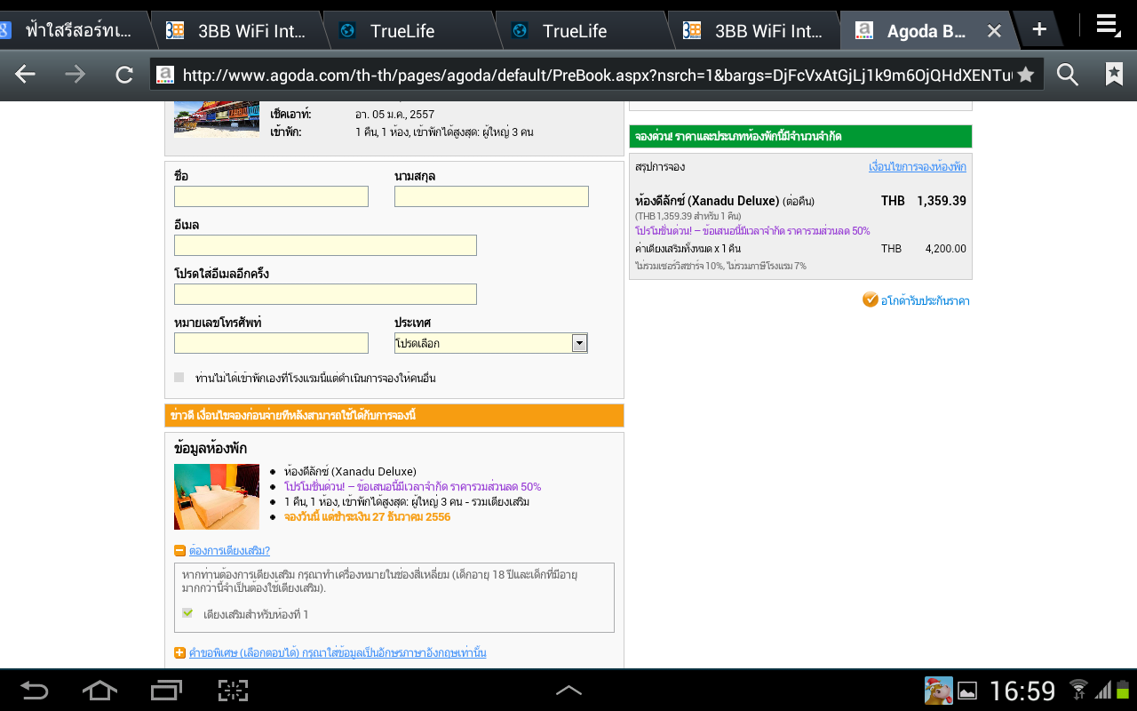Open เงื่อนไขการจองห้องพัก booking conditions link
The image size is (1137, 711).
(x=918, y=166)
